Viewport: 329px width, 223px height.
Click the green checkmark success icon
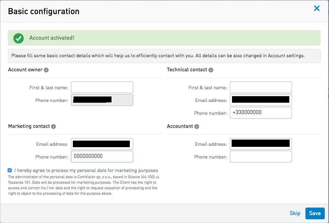point(19,38)
